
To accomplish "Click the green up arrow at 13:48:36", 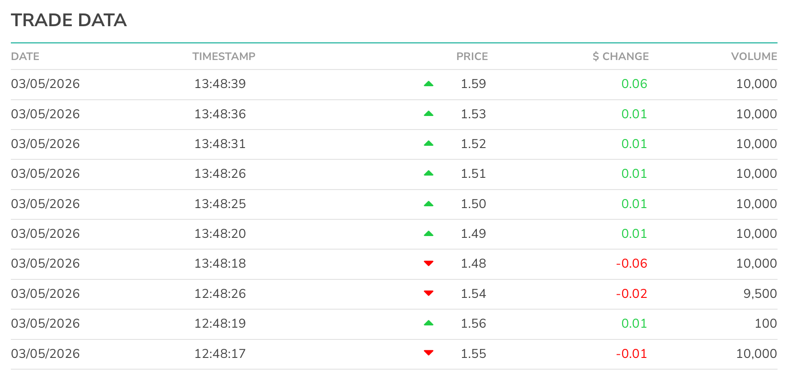I will pyautogui.click(x=429, y=114).
